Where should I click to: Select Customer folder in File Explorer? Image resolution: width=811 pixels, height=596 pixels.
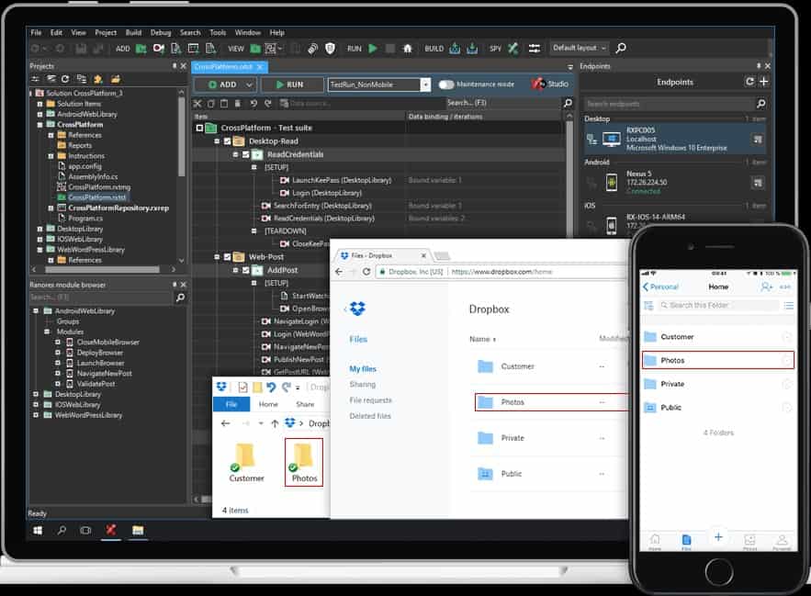tap(246, 462)
